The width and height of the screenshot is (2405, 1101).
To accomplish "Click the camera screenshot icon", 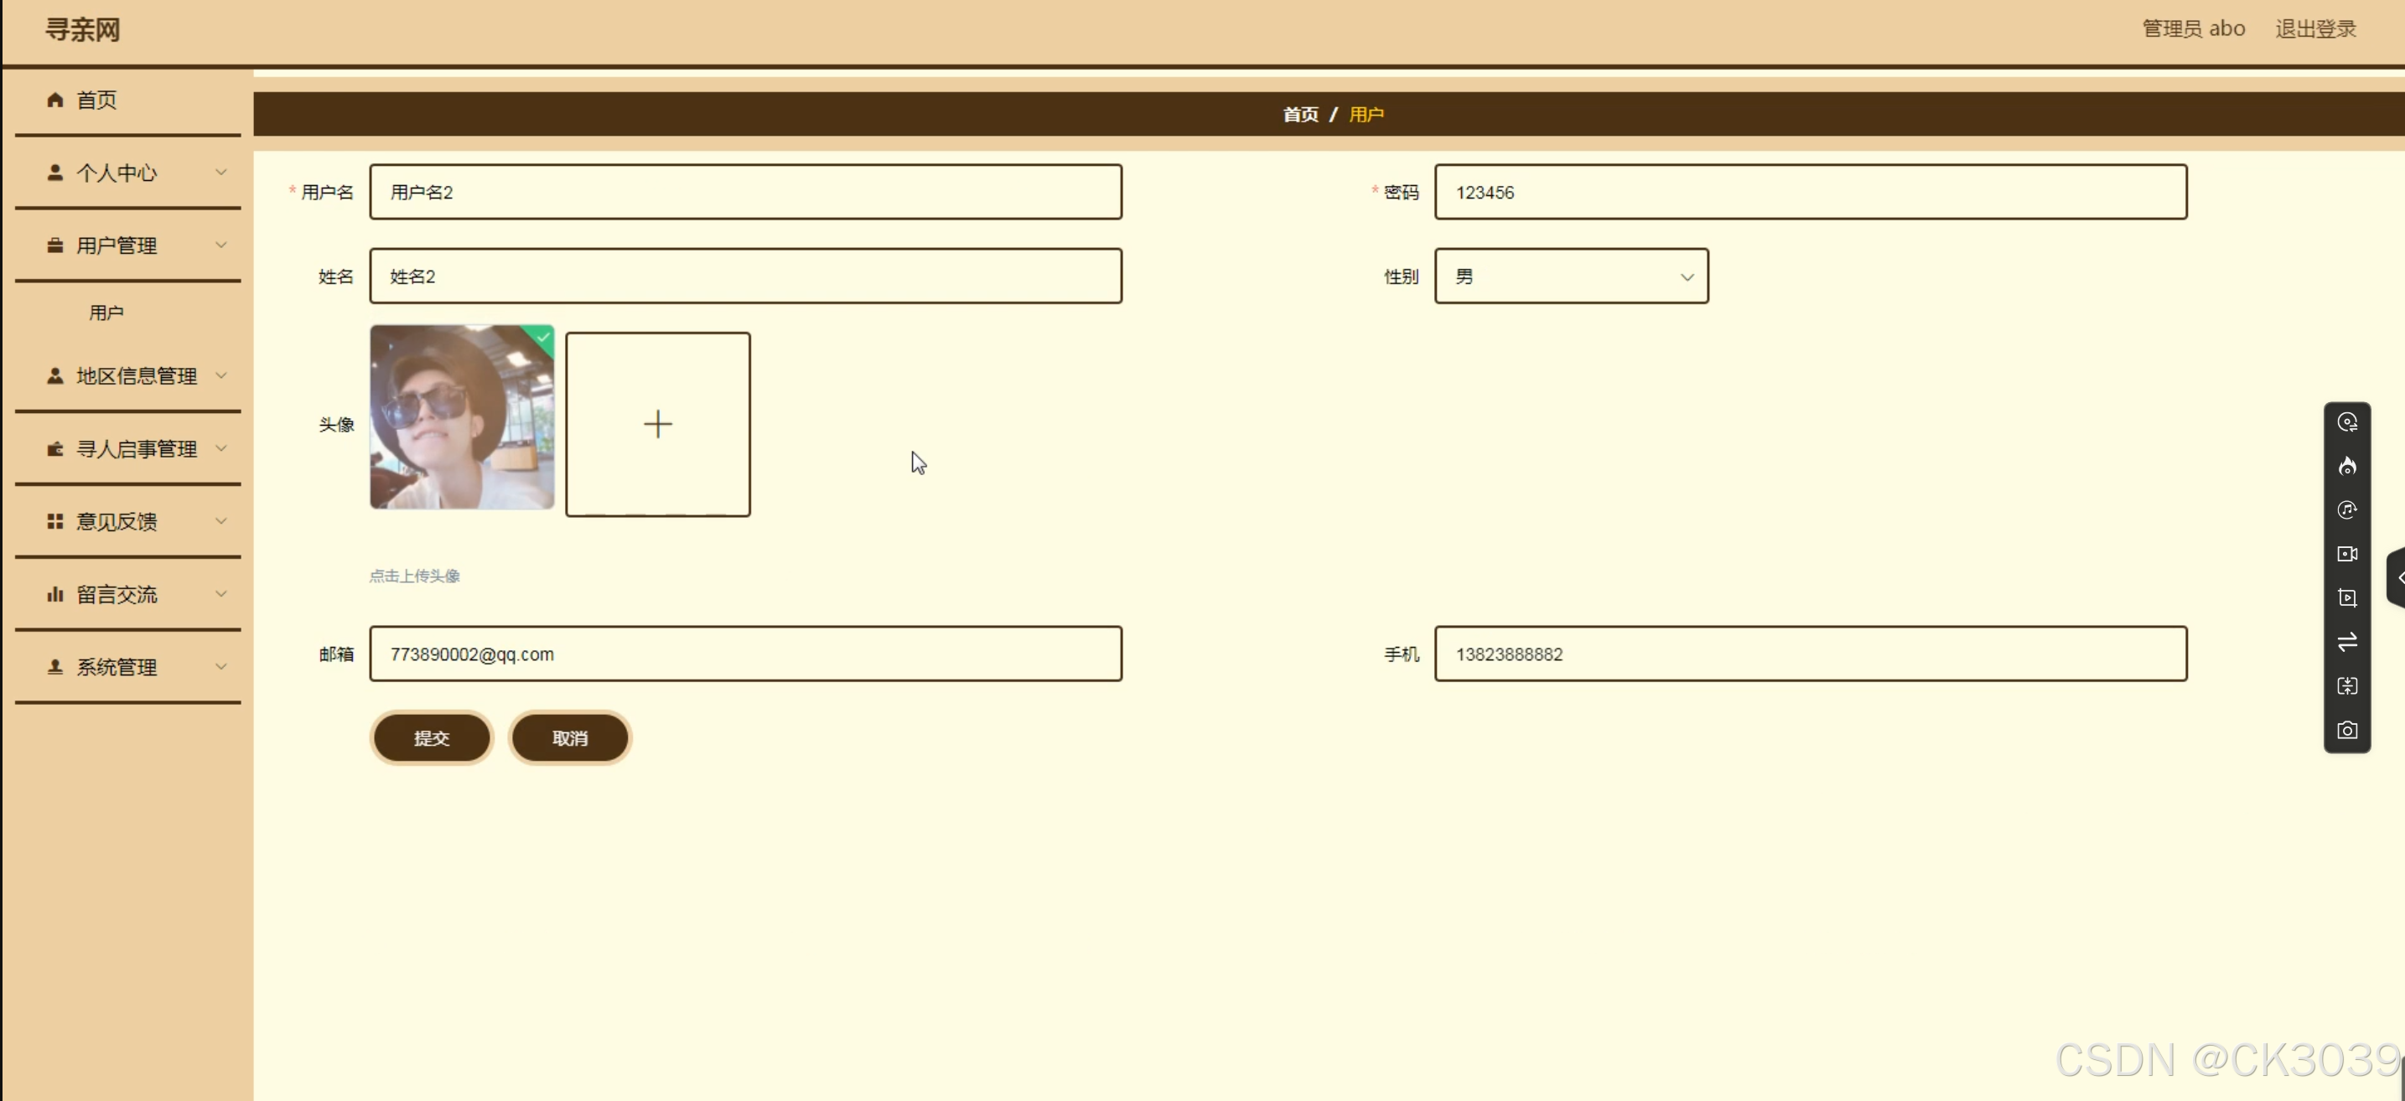I will 2346,731.
